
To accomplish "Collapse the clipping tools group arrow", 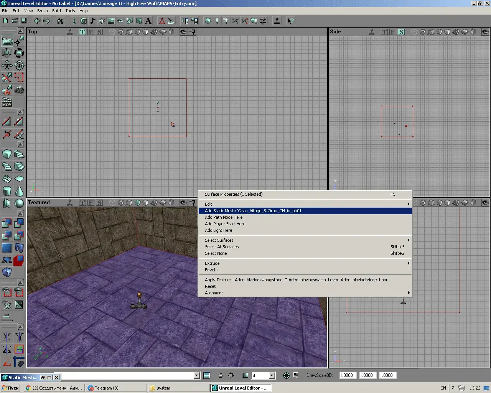I will 21,112.
